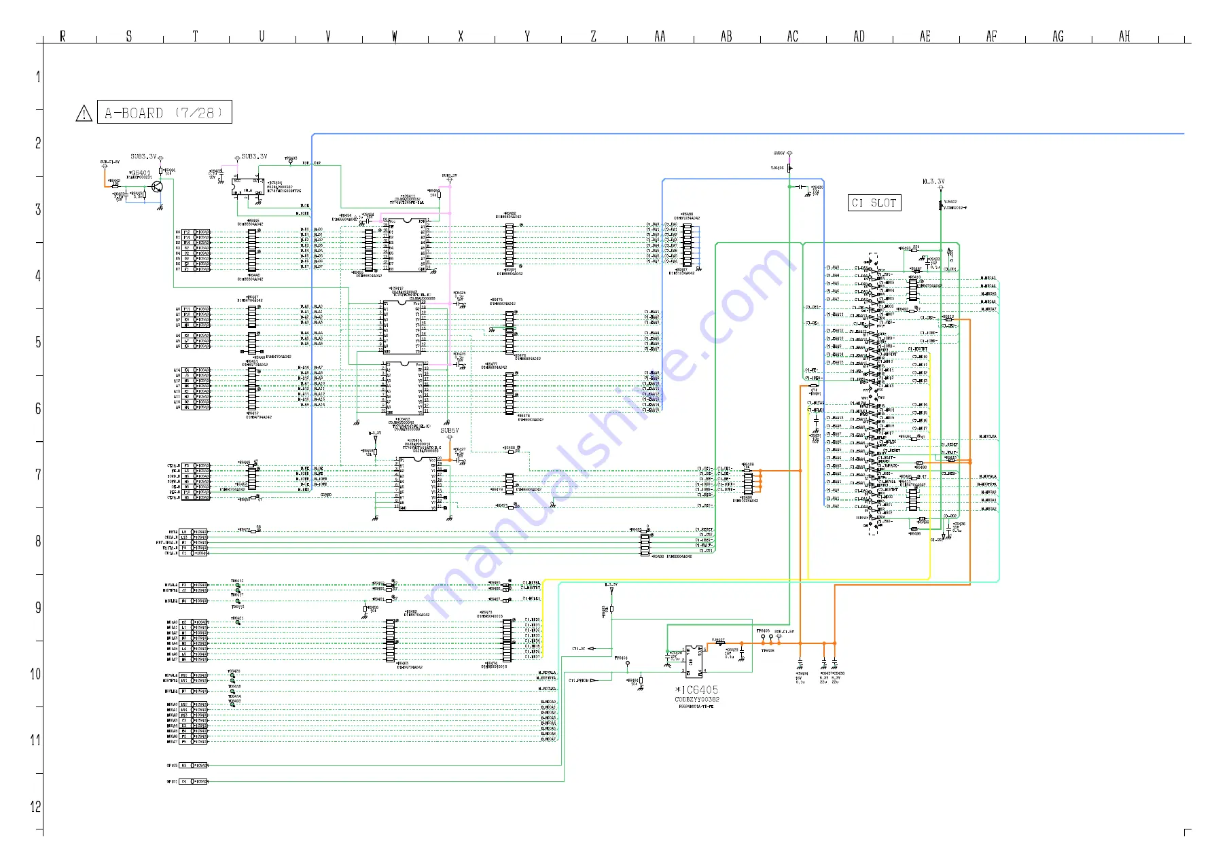
Task: Click the *Q6401 reference label
Action: pos(140,173)
